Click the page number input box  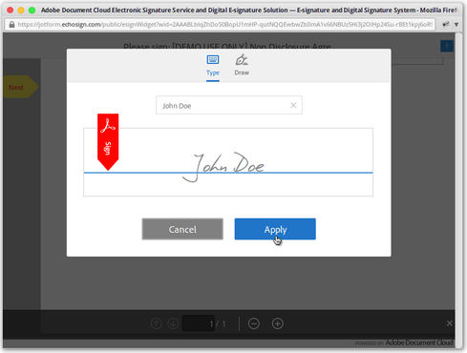pyautogui.click(x=199, y=323)
